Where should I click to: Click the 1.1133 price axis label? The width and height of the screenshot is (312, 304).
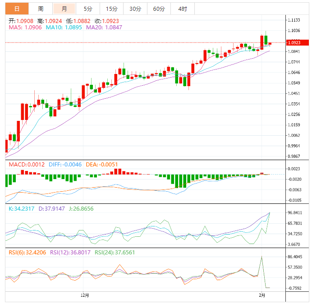(x=294, y=20)
